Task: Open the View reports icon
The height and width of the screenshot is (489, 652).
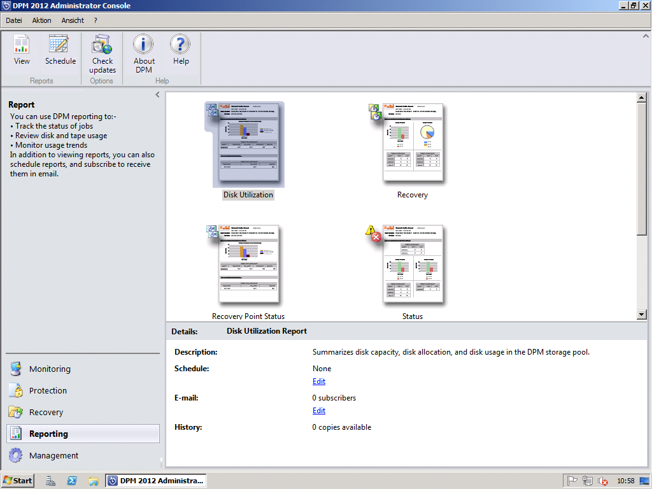Action: pyautogui.click(x=22, y=50)
